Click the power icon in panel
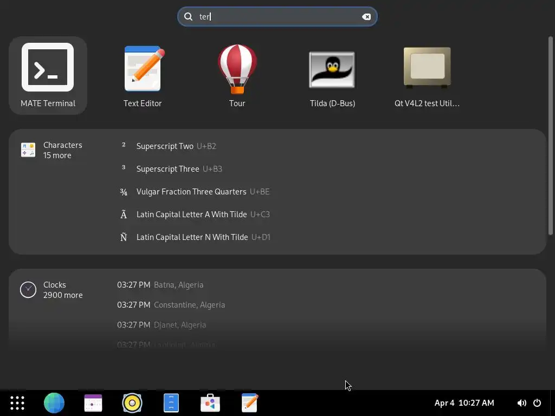This screenshot has width=555, height=416. [537, 403]
